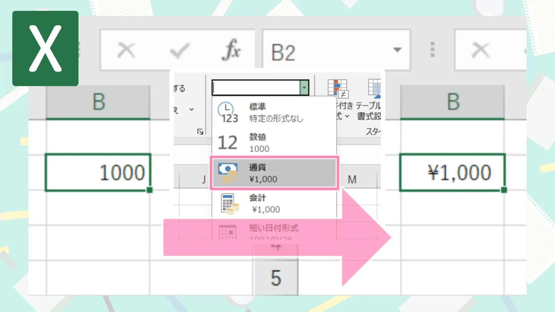Click the number format text input box

click(x=256, y=87)
